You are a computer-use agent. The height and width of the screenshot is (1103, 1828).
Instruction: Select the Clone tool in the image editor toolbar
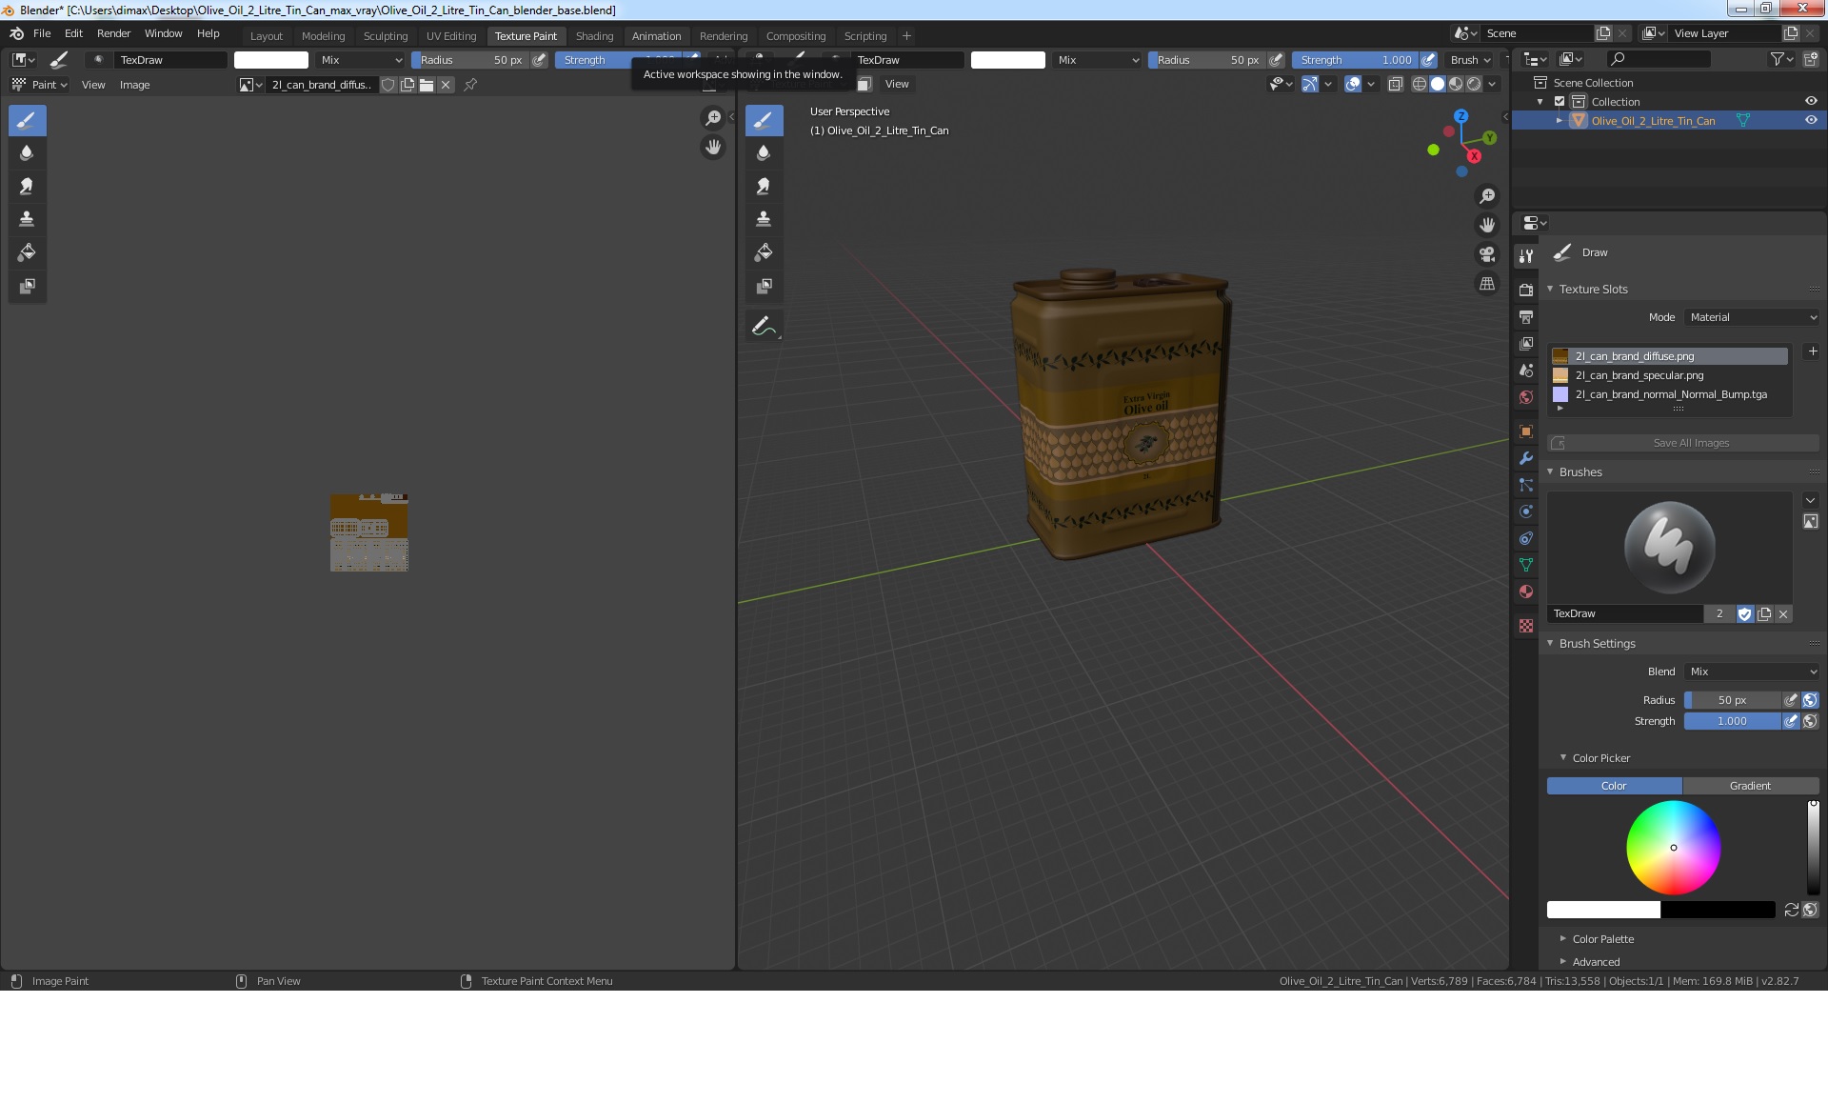[27, 219]
